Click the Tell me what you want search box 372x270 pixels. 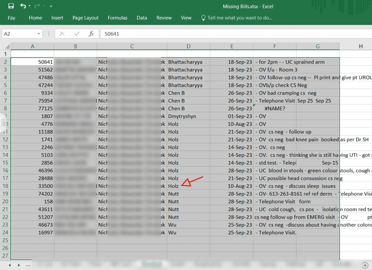tap(239, 18)
